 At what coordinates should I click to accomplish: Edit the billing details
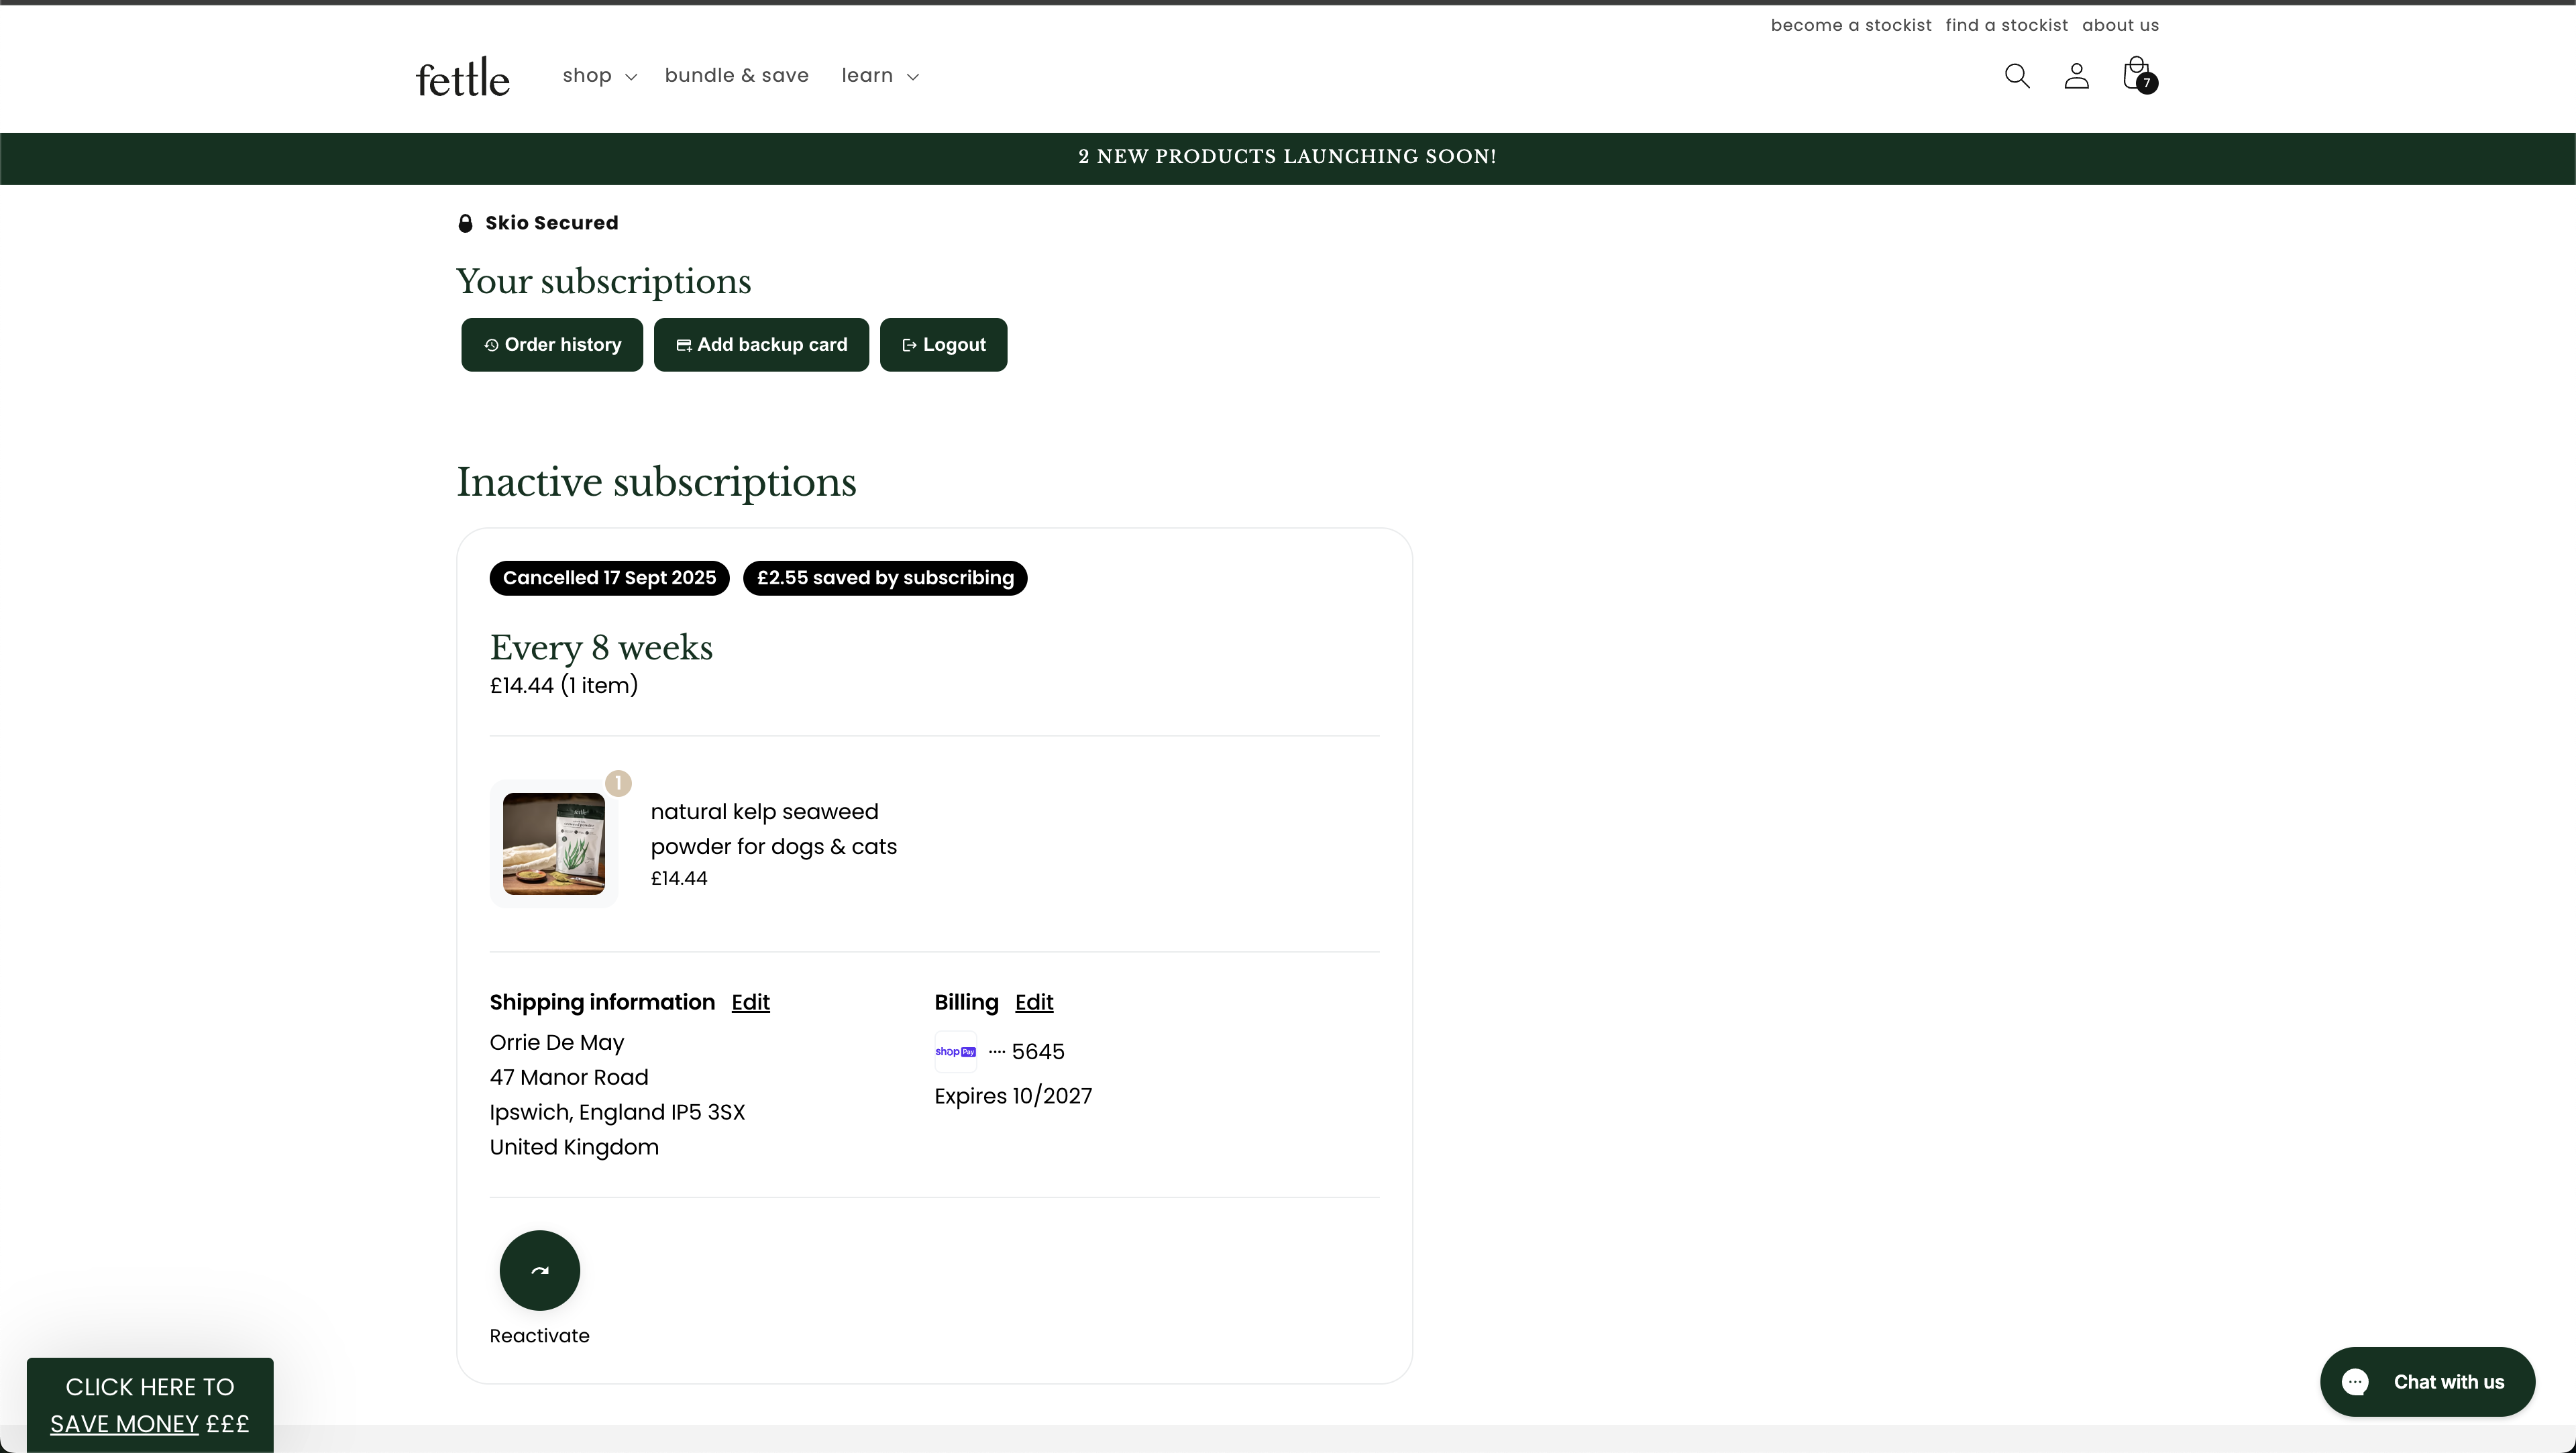(x=1033, y=1002)
